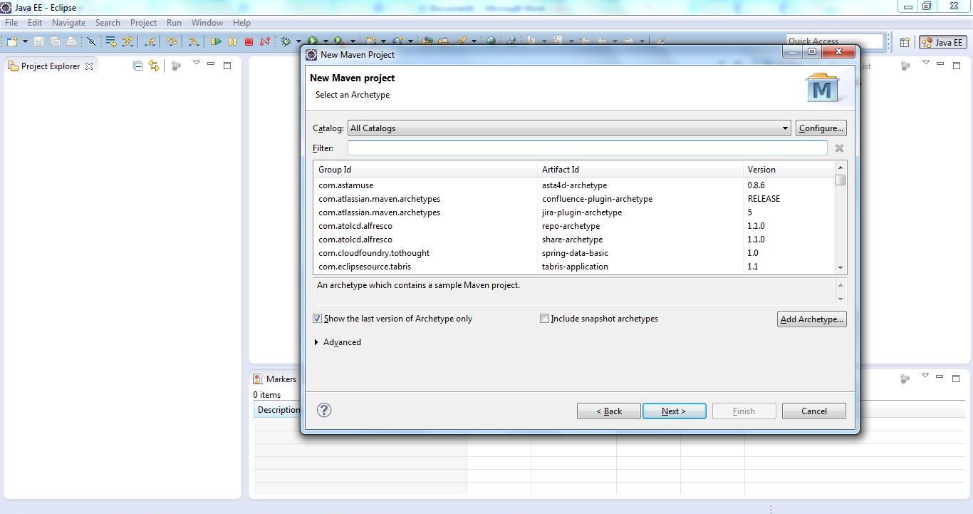Image resolution: width=973 pixels, height=514 pixels.
Task: Click the Step Over debug icon
Action: coord(171,41)
